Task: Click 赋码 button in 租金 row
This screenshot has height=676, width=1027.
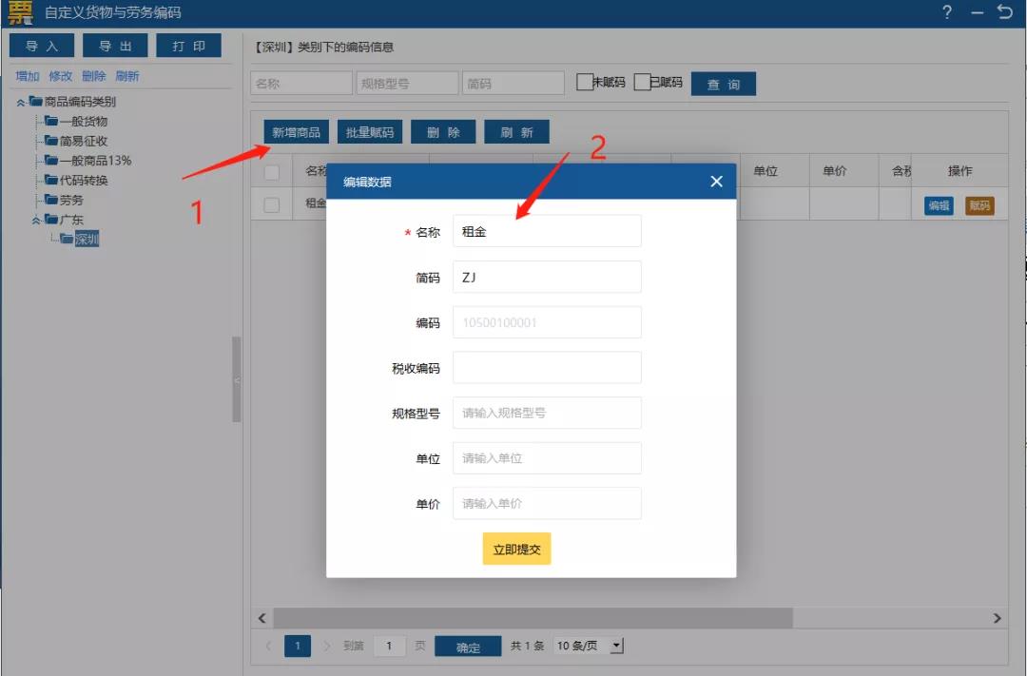Action: (979, 205)
